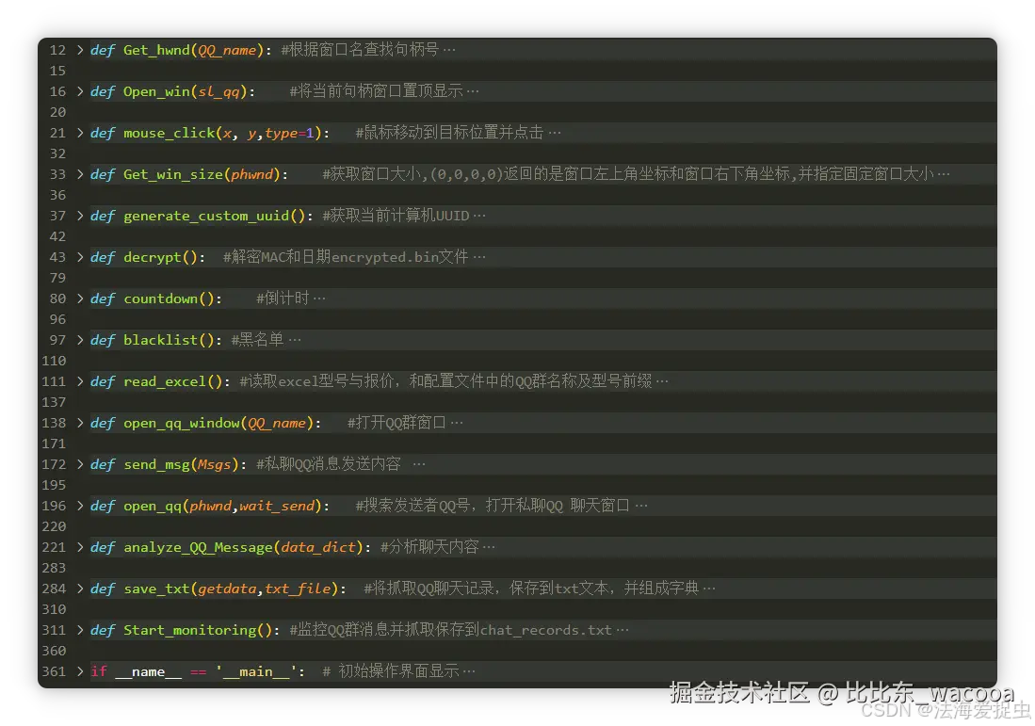Click the fold ellipsis on Start_monitoring line
This screenshot has width=1035, height=726.
coord(623,630)
